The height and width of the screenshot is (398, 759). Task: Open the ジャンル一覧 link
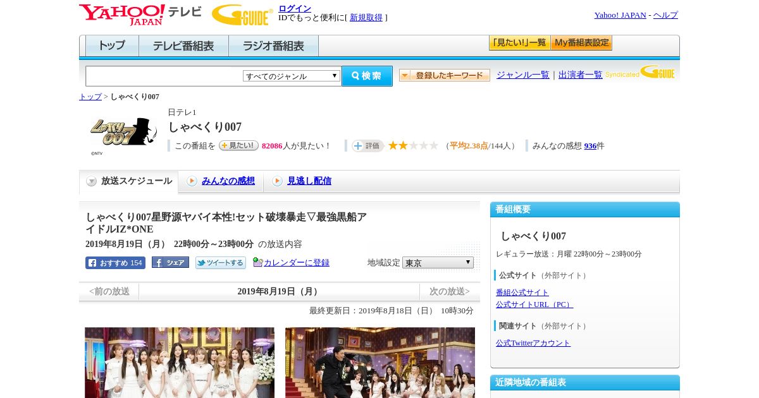coord(523,75)
